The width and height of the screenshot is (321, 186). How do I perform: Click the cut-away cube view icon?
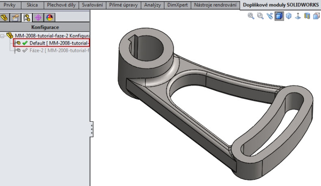tap(316, 16)
